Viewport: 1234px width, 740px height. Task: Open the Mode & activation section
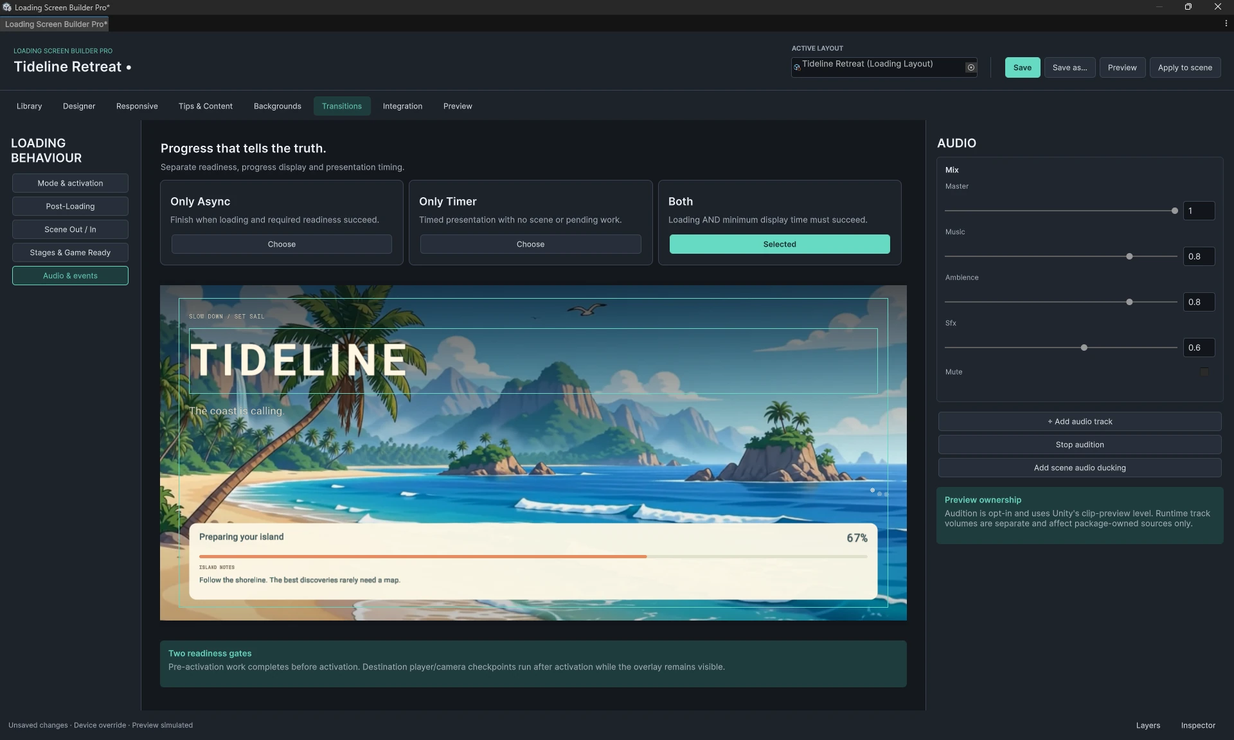(x=70, y=183)
